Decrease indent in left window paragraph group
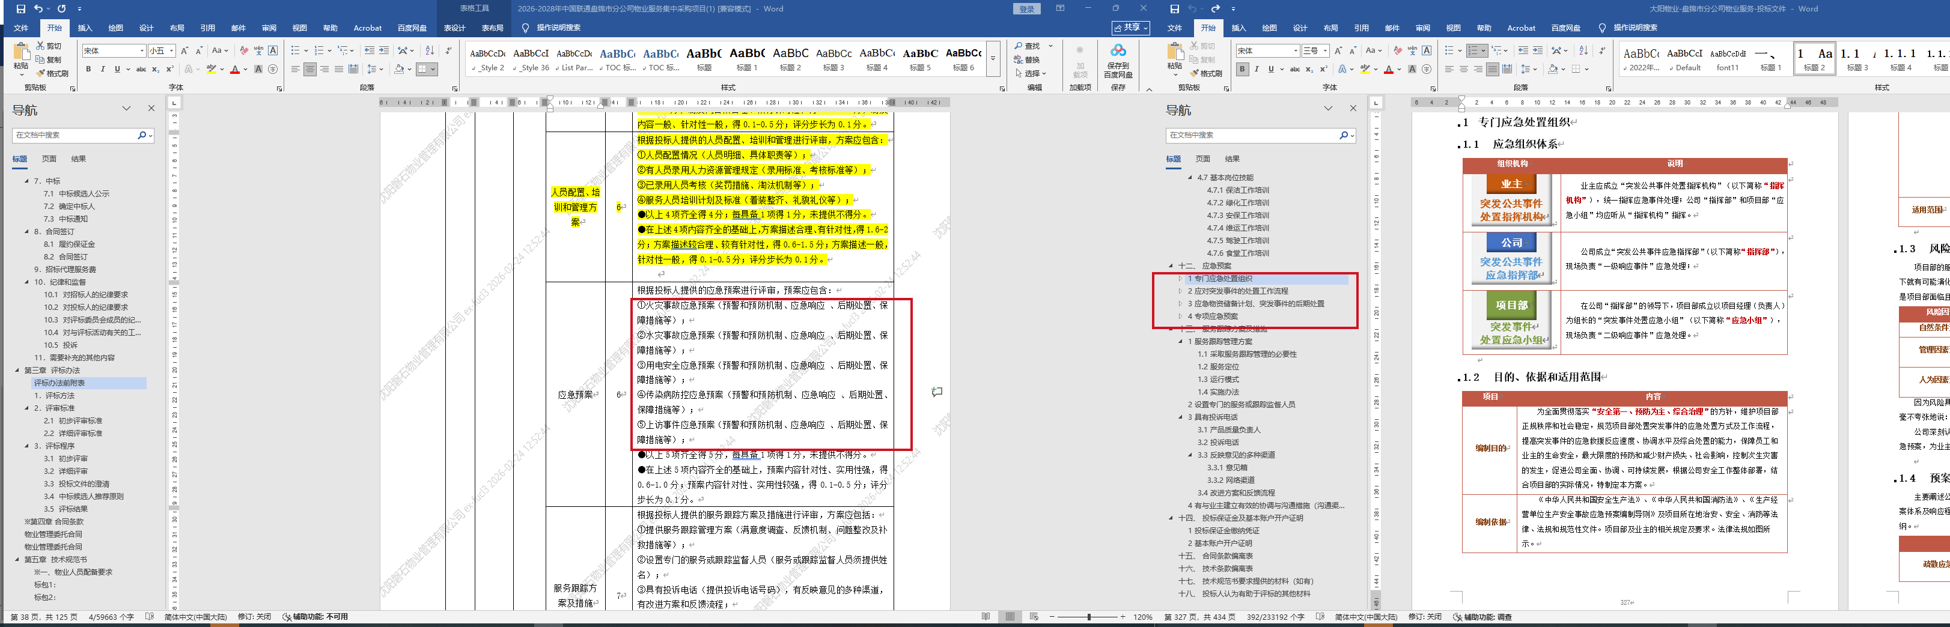Viewport: 1950px width, 627px height. (368, 50)
